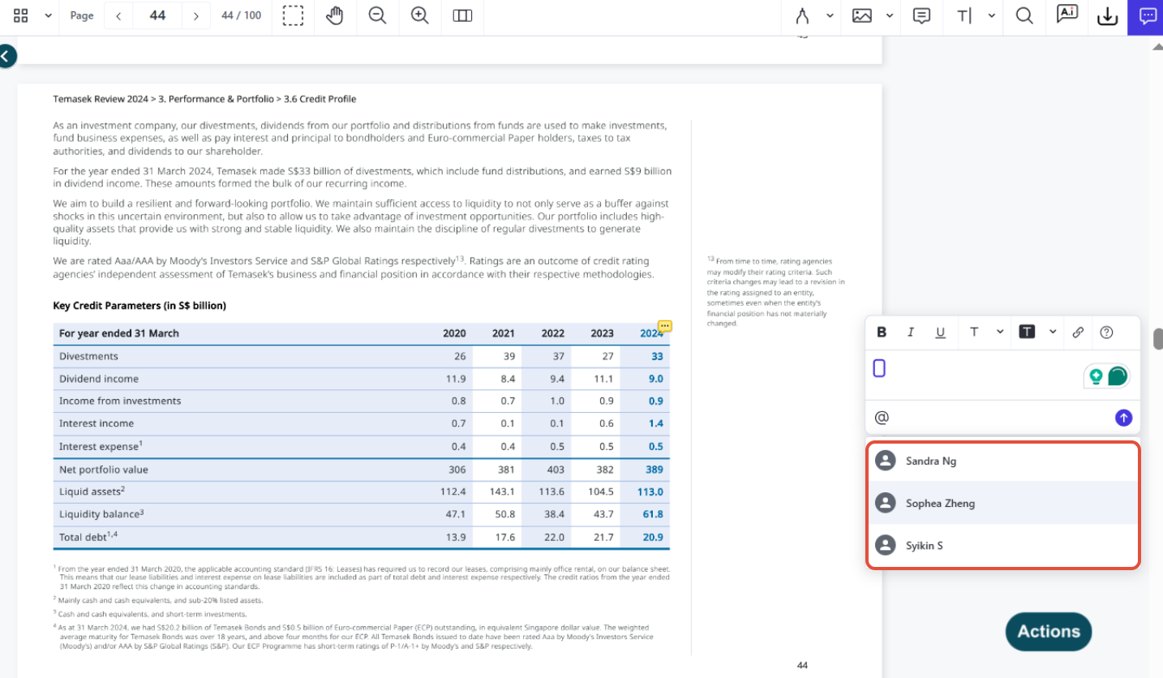Mention Syikin S
Screen dimensions: 1163x678
(x=1003, y=545)
